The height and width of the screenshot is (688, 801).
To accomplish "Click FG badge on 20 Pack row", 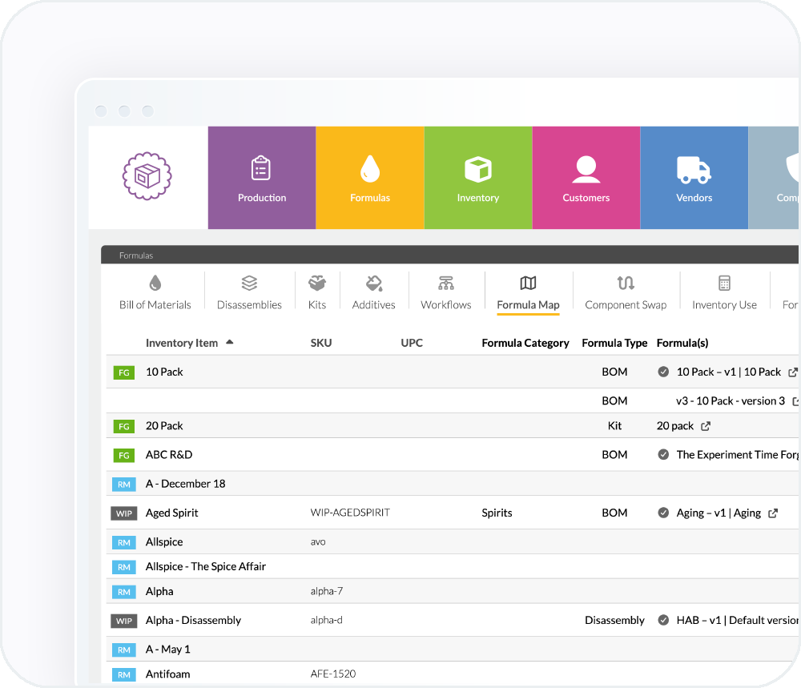I will (124, 426).
